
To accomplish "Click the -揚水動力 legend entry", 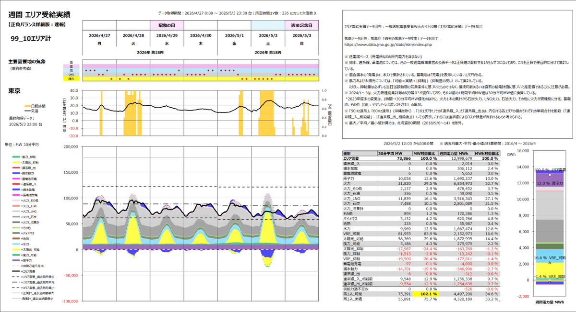I will [24, 173].
